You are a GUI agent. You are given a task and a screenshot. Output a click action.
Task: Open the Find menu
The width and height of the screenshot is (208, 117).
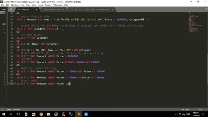click(22, 5)
